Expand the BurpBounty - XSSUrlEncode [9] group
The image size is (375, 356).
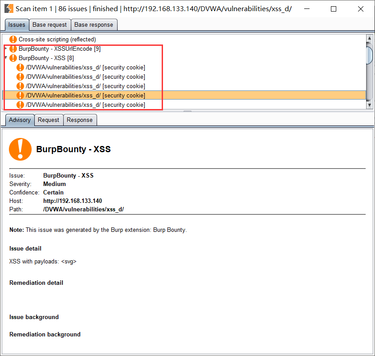click(x=6, y=48)
